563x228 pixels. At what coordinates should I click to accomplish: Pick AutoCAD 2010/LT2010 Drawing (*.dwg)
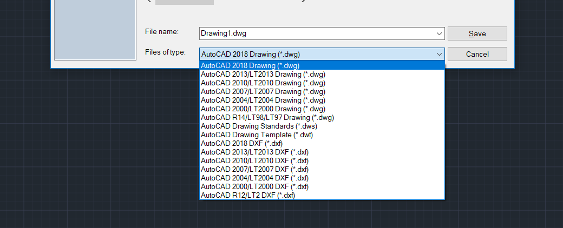click(322, 83)
